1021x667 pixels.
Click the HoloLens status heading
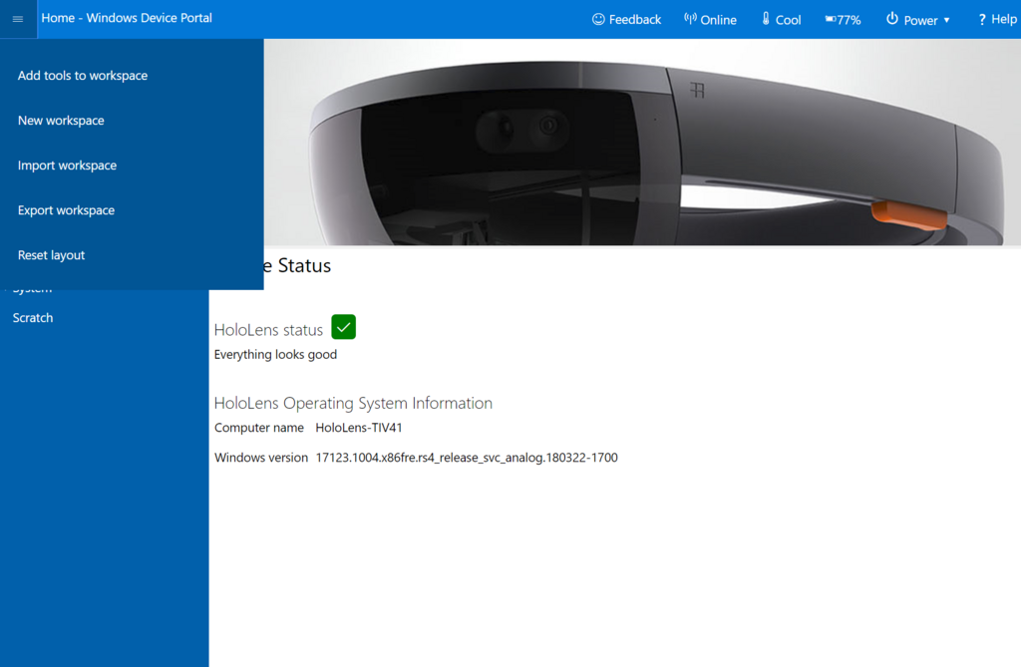point(268,330)
